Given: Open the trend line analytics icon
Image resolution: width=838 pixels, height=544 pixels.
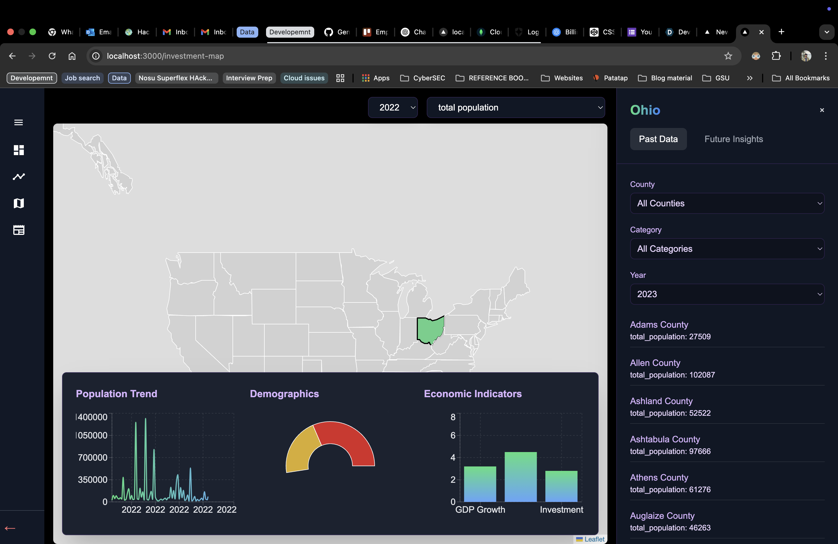Looking at the screenshot, I should pyautogui.click(x=19, y=177).
